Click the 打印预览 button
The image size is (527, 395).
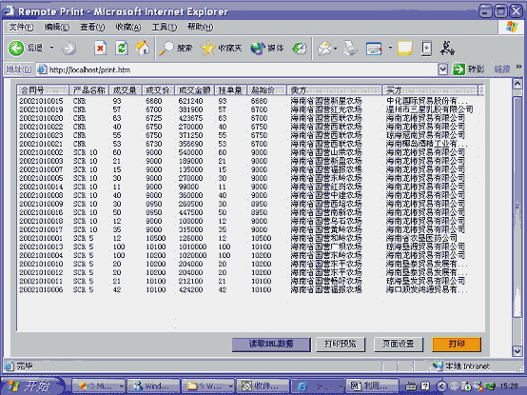pyautogui.click(x=341, y=344)
